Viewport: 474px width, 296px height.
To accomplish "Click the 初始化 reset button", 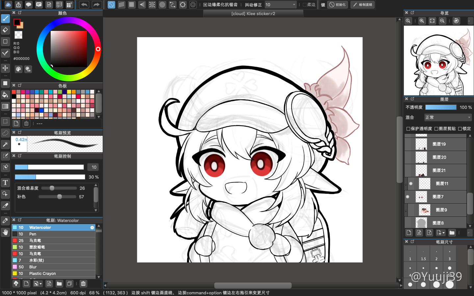I will click(338, 5).
